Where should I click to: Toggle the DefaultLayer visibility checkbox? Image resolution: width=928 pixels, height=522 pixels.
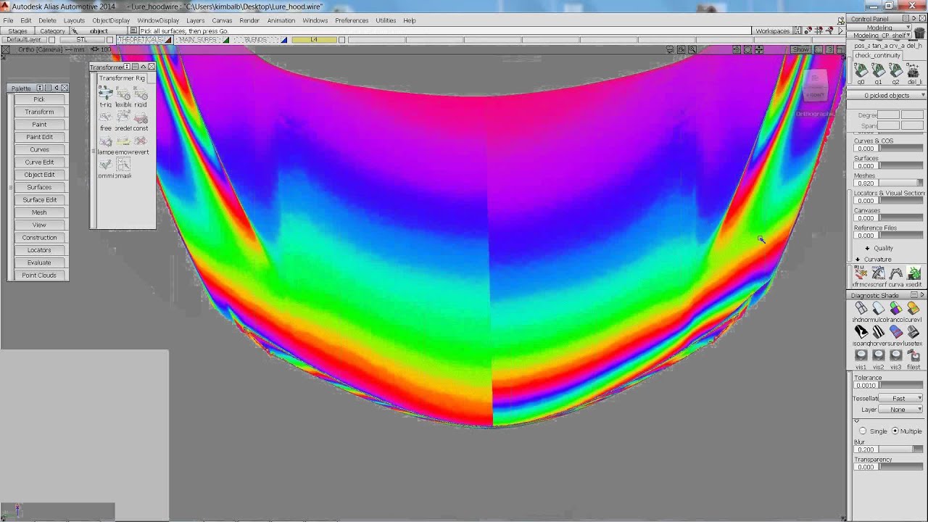click(51, 40)
